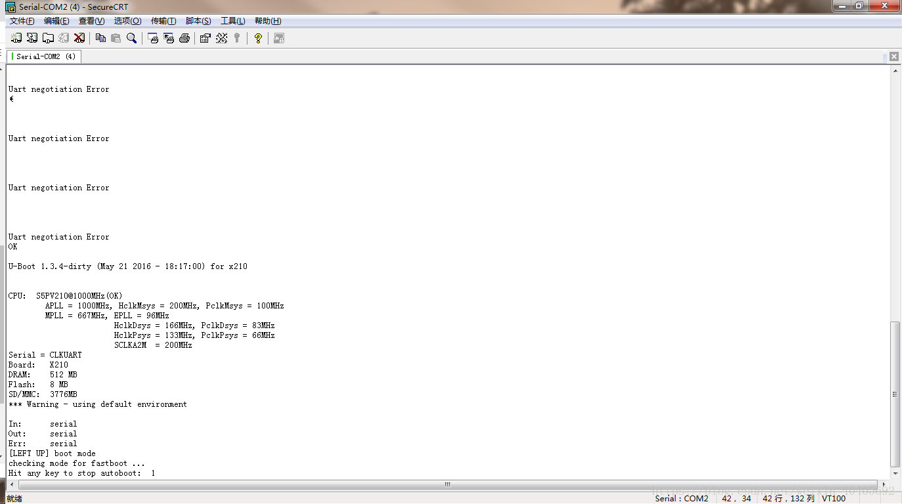Screen dimensions: 902x504
Task: Select the Serial-COM2 (4) session tab
Action: 45,56
